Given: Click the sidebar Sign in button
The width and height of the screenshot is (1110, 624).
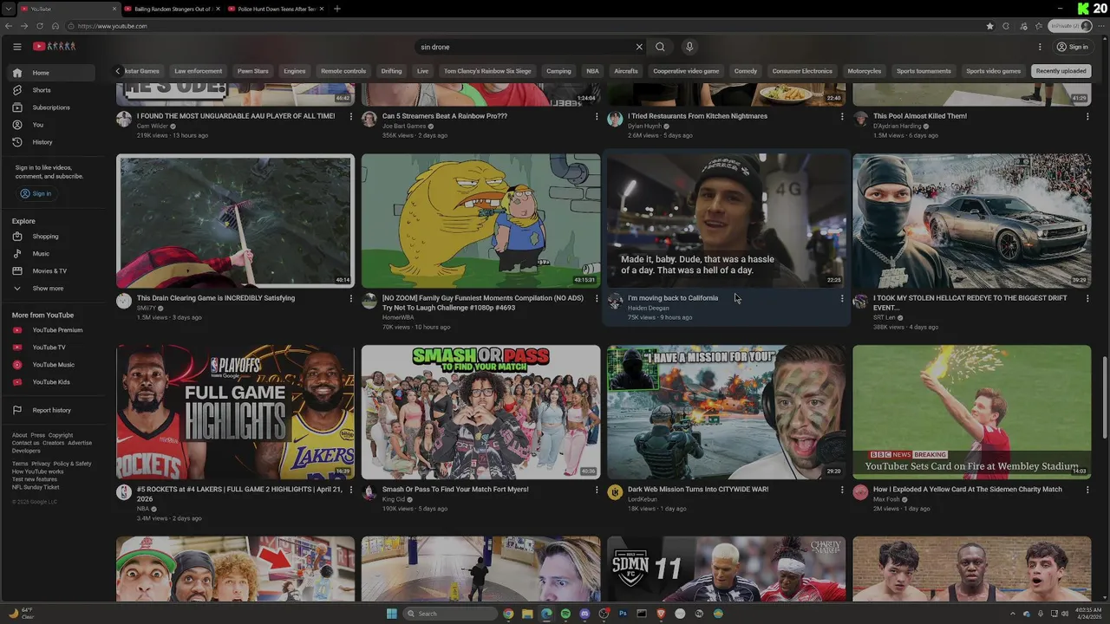Looking at the screenshot, I should point(36,193).
